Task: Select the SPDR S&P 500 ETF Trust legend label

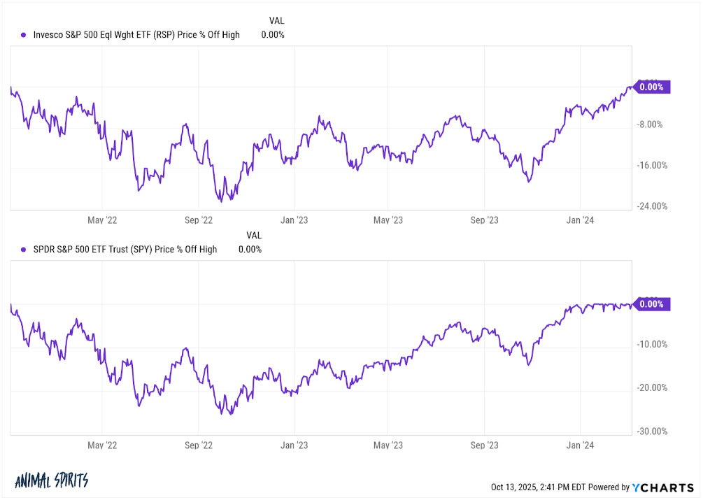Action: coord(125,249)
